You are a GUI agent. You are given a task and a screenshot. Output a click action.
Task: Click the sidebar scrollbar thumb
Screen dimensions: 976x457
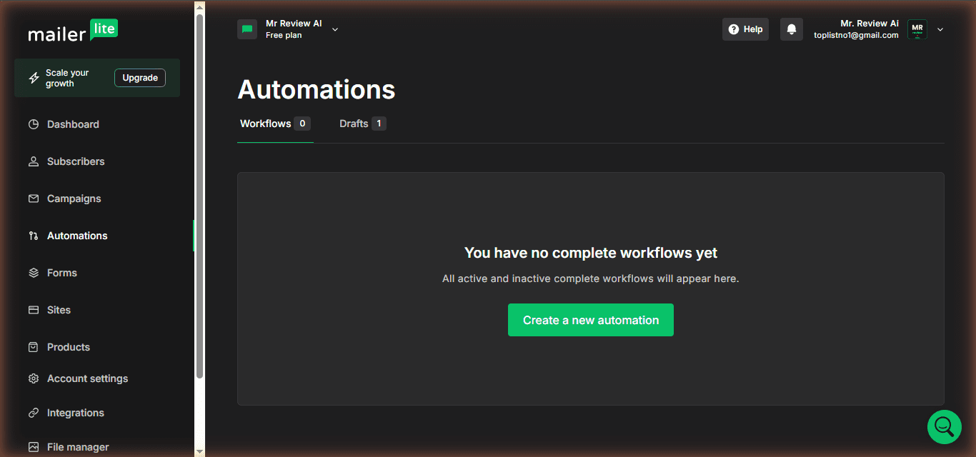pos(200,196)
